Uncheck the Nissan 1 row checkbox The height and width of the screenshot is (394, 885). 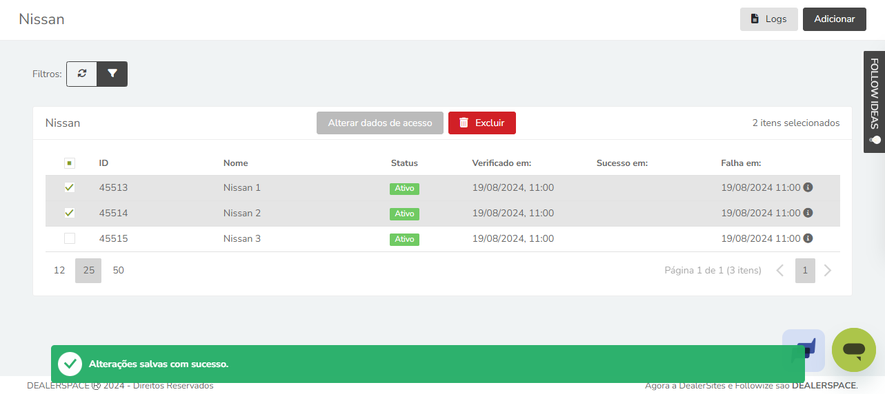[x=70, y=187]
